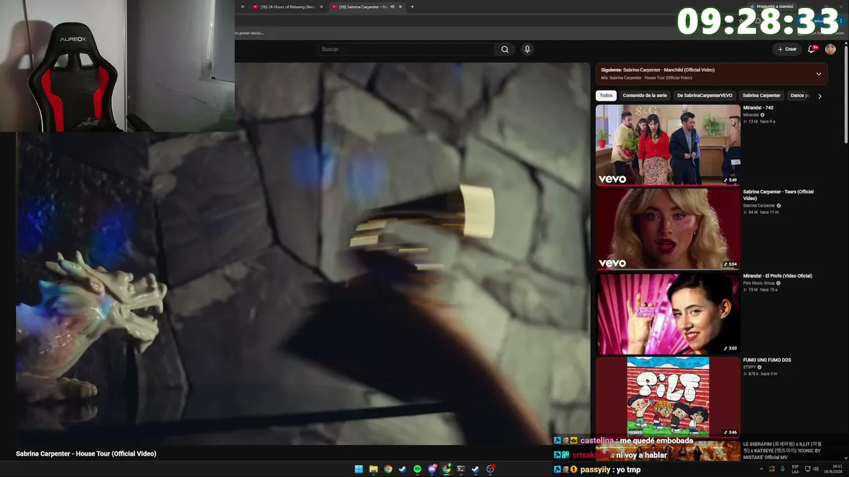This screenshot has width=849, height=477.
Task: Click the House Tour video title overlay
Action: point(86,454)
